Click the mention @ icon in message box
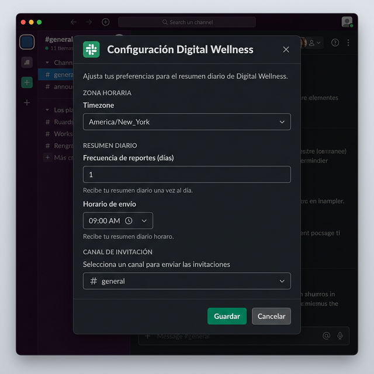Screen dimensions: 374x374 click(326, 335)
